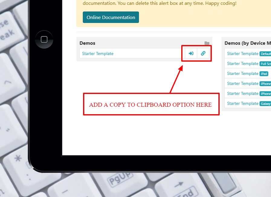Click the Demos panel heading
The image size is (271, 197).
[x=87, y=43]
